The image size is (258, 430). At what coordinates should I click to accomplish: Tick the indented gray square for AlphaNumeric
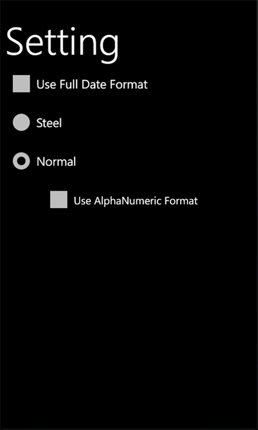pyautogui.click(x=59, y=200)
